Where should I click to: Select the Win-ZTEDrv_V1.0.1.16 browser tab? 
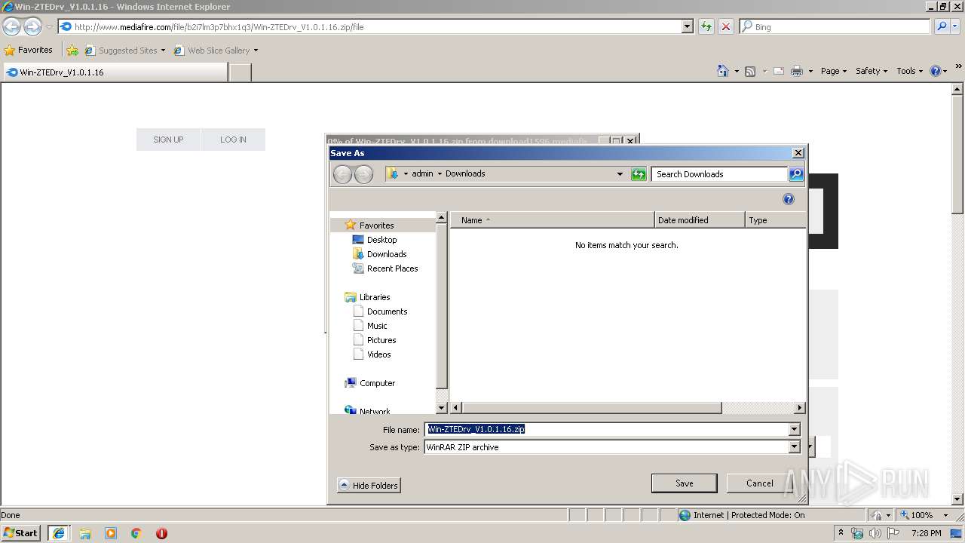click(x=115, y=72)
